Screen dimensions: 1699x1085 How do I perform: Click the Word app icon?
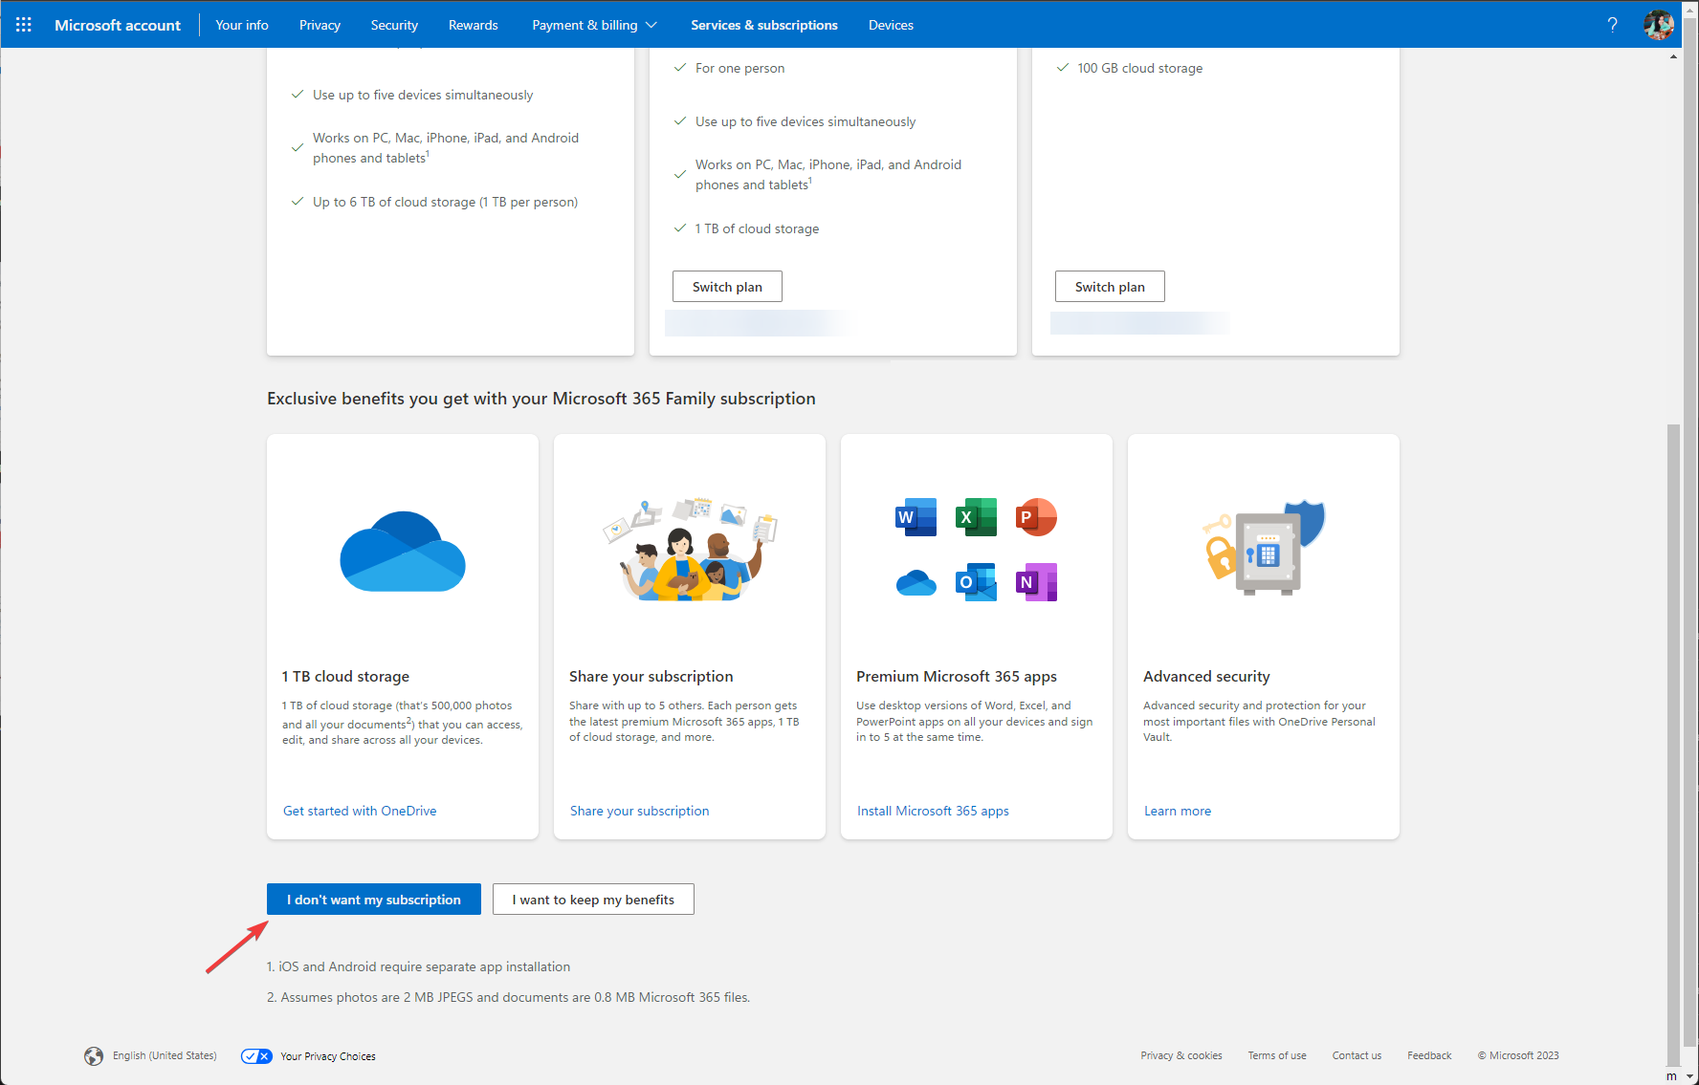pos(916,517)
